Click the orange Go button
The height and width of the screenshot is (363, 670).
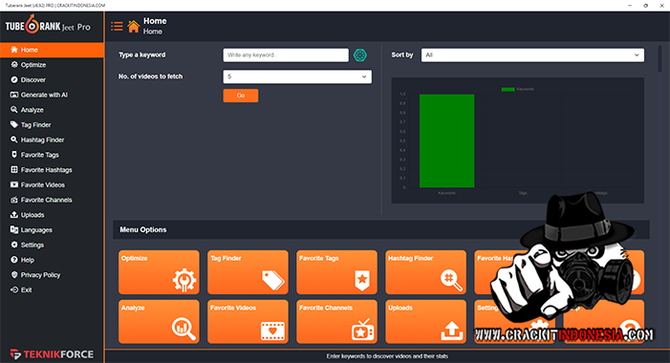[x=241, y=96]
